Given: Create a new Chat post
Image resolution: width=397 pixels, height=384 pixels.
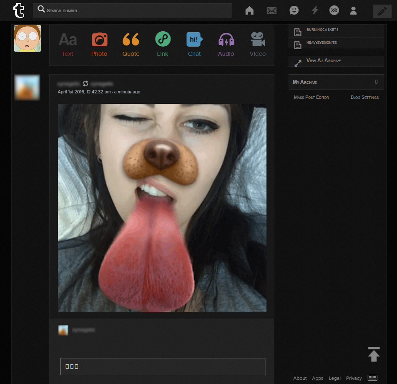Looking at the screenshot, I should point(194,45).
